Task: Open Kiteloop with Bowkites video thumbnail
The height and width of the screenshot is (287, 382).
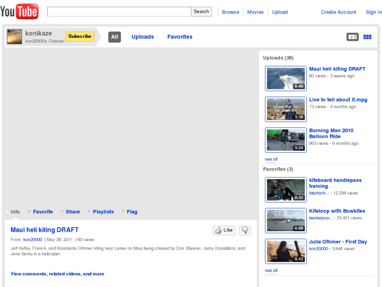Action: (x=285, y=220)
